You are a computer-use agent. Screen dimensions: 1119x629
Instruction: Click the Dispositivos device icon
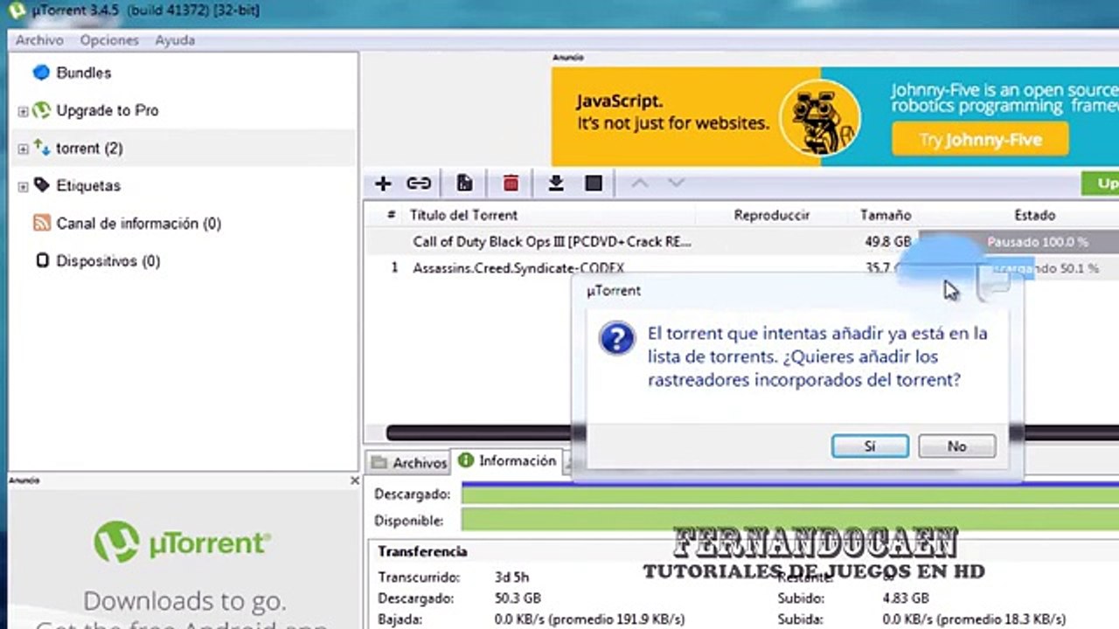(x=41, y=260)
